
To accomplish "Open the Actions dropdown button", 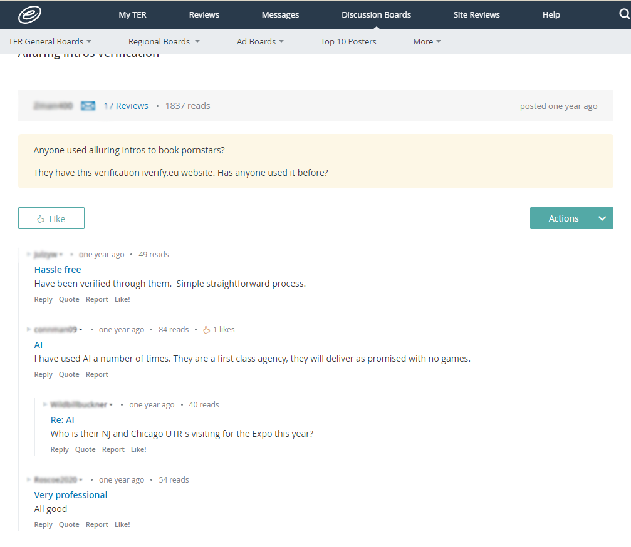I will [571, 218].
